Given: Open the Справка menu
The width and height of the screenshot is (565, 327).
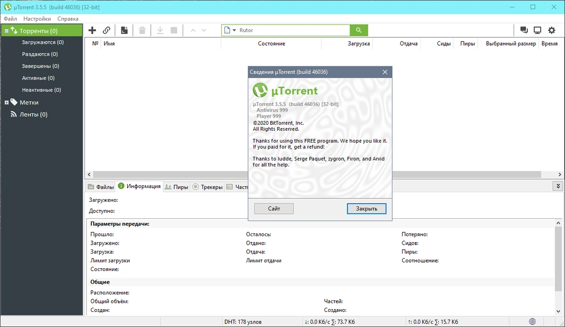Looking at the screenshot, I should pyautogui.click(x=68, y=19).
